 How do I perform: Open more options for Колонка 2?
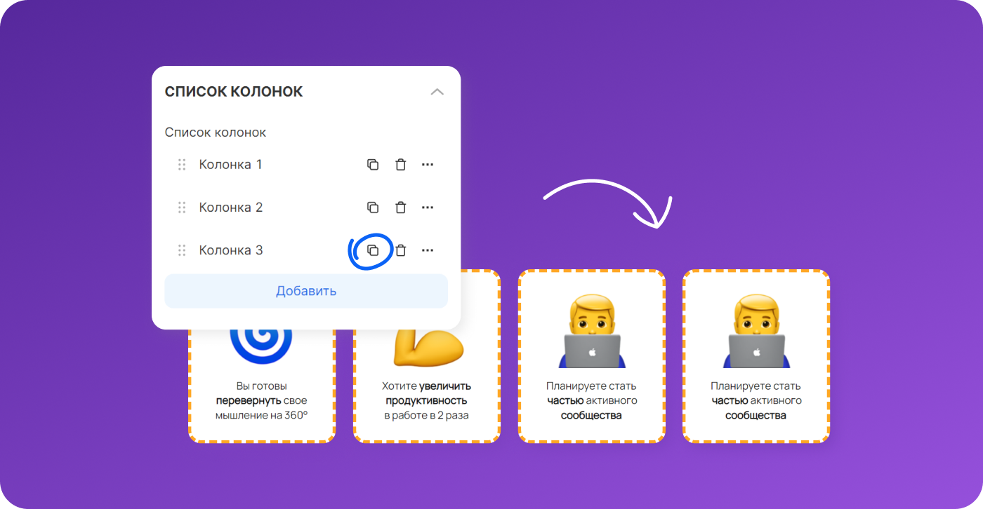(428, 208)
